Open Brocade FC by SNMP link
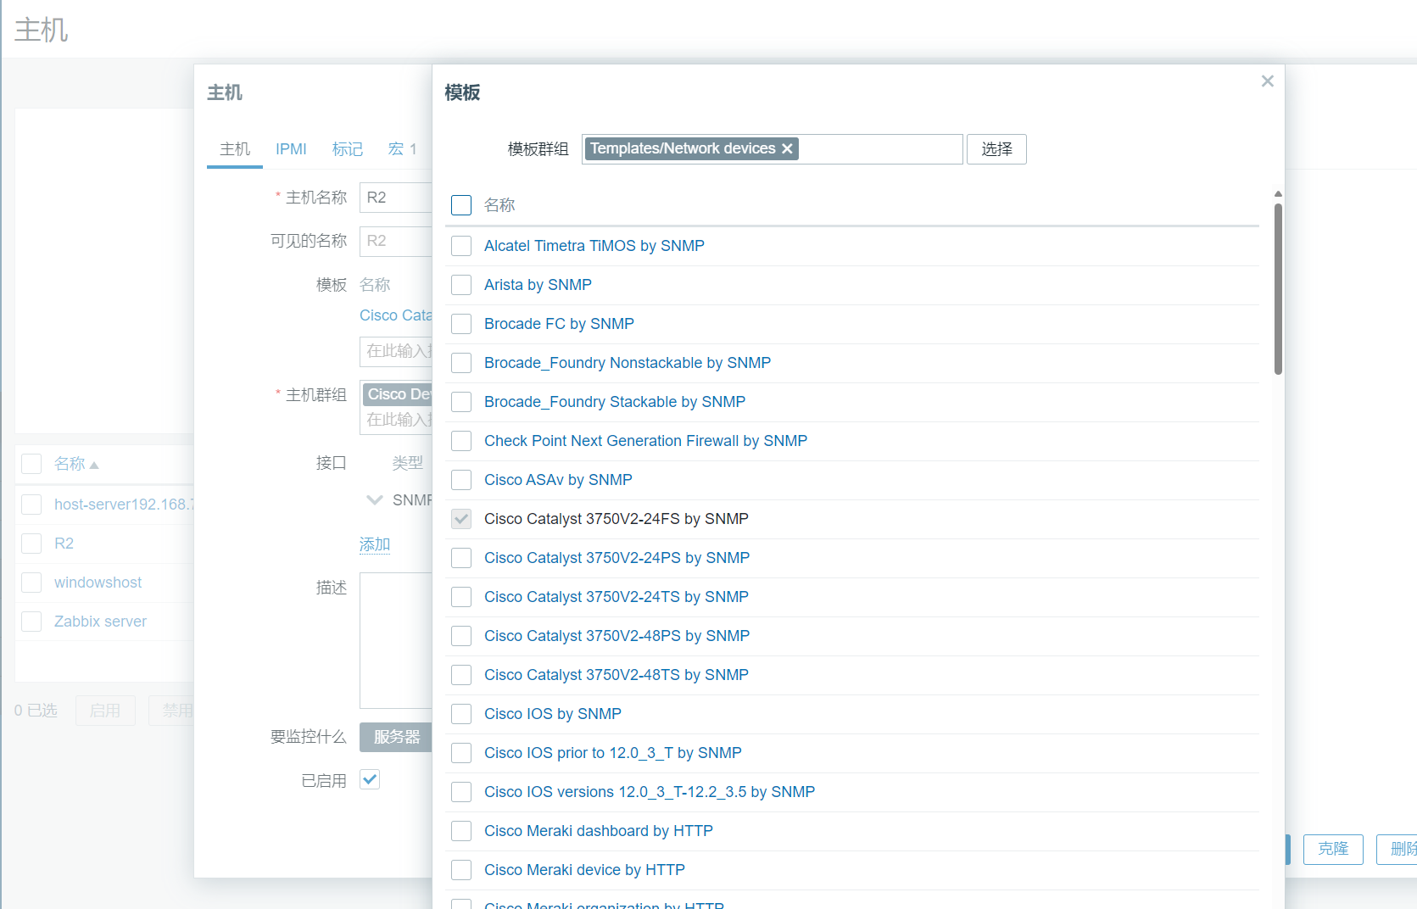The height and width of the screenshot is (909, 1417). (559, 324)
